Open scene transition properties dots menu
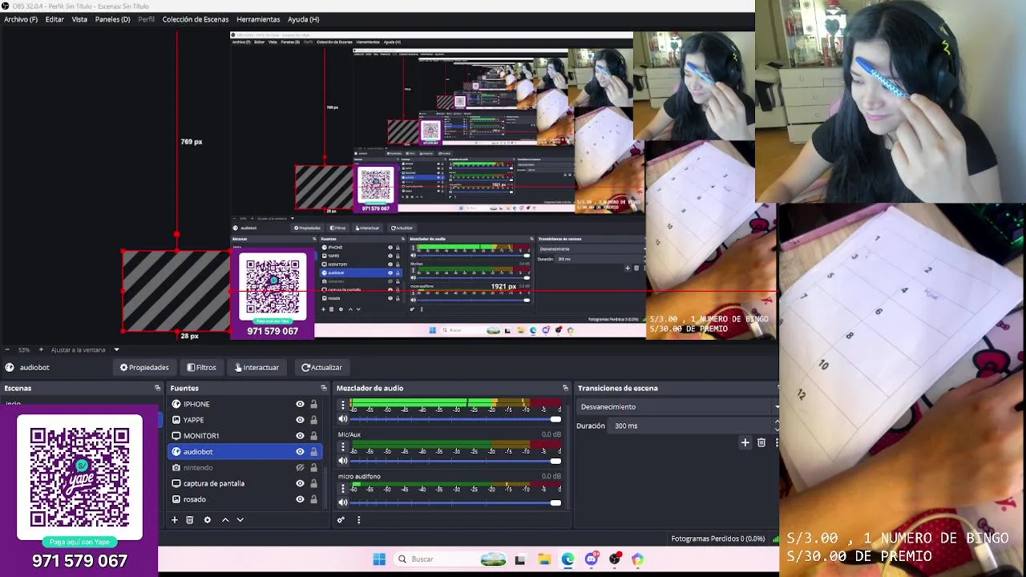The width and height of the screenshot is (1026, 577). [776, 442]
